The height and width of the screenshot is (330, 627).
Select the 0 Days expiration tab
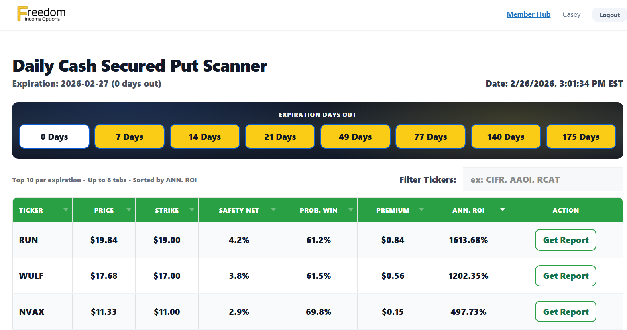[x=54, y=136]
